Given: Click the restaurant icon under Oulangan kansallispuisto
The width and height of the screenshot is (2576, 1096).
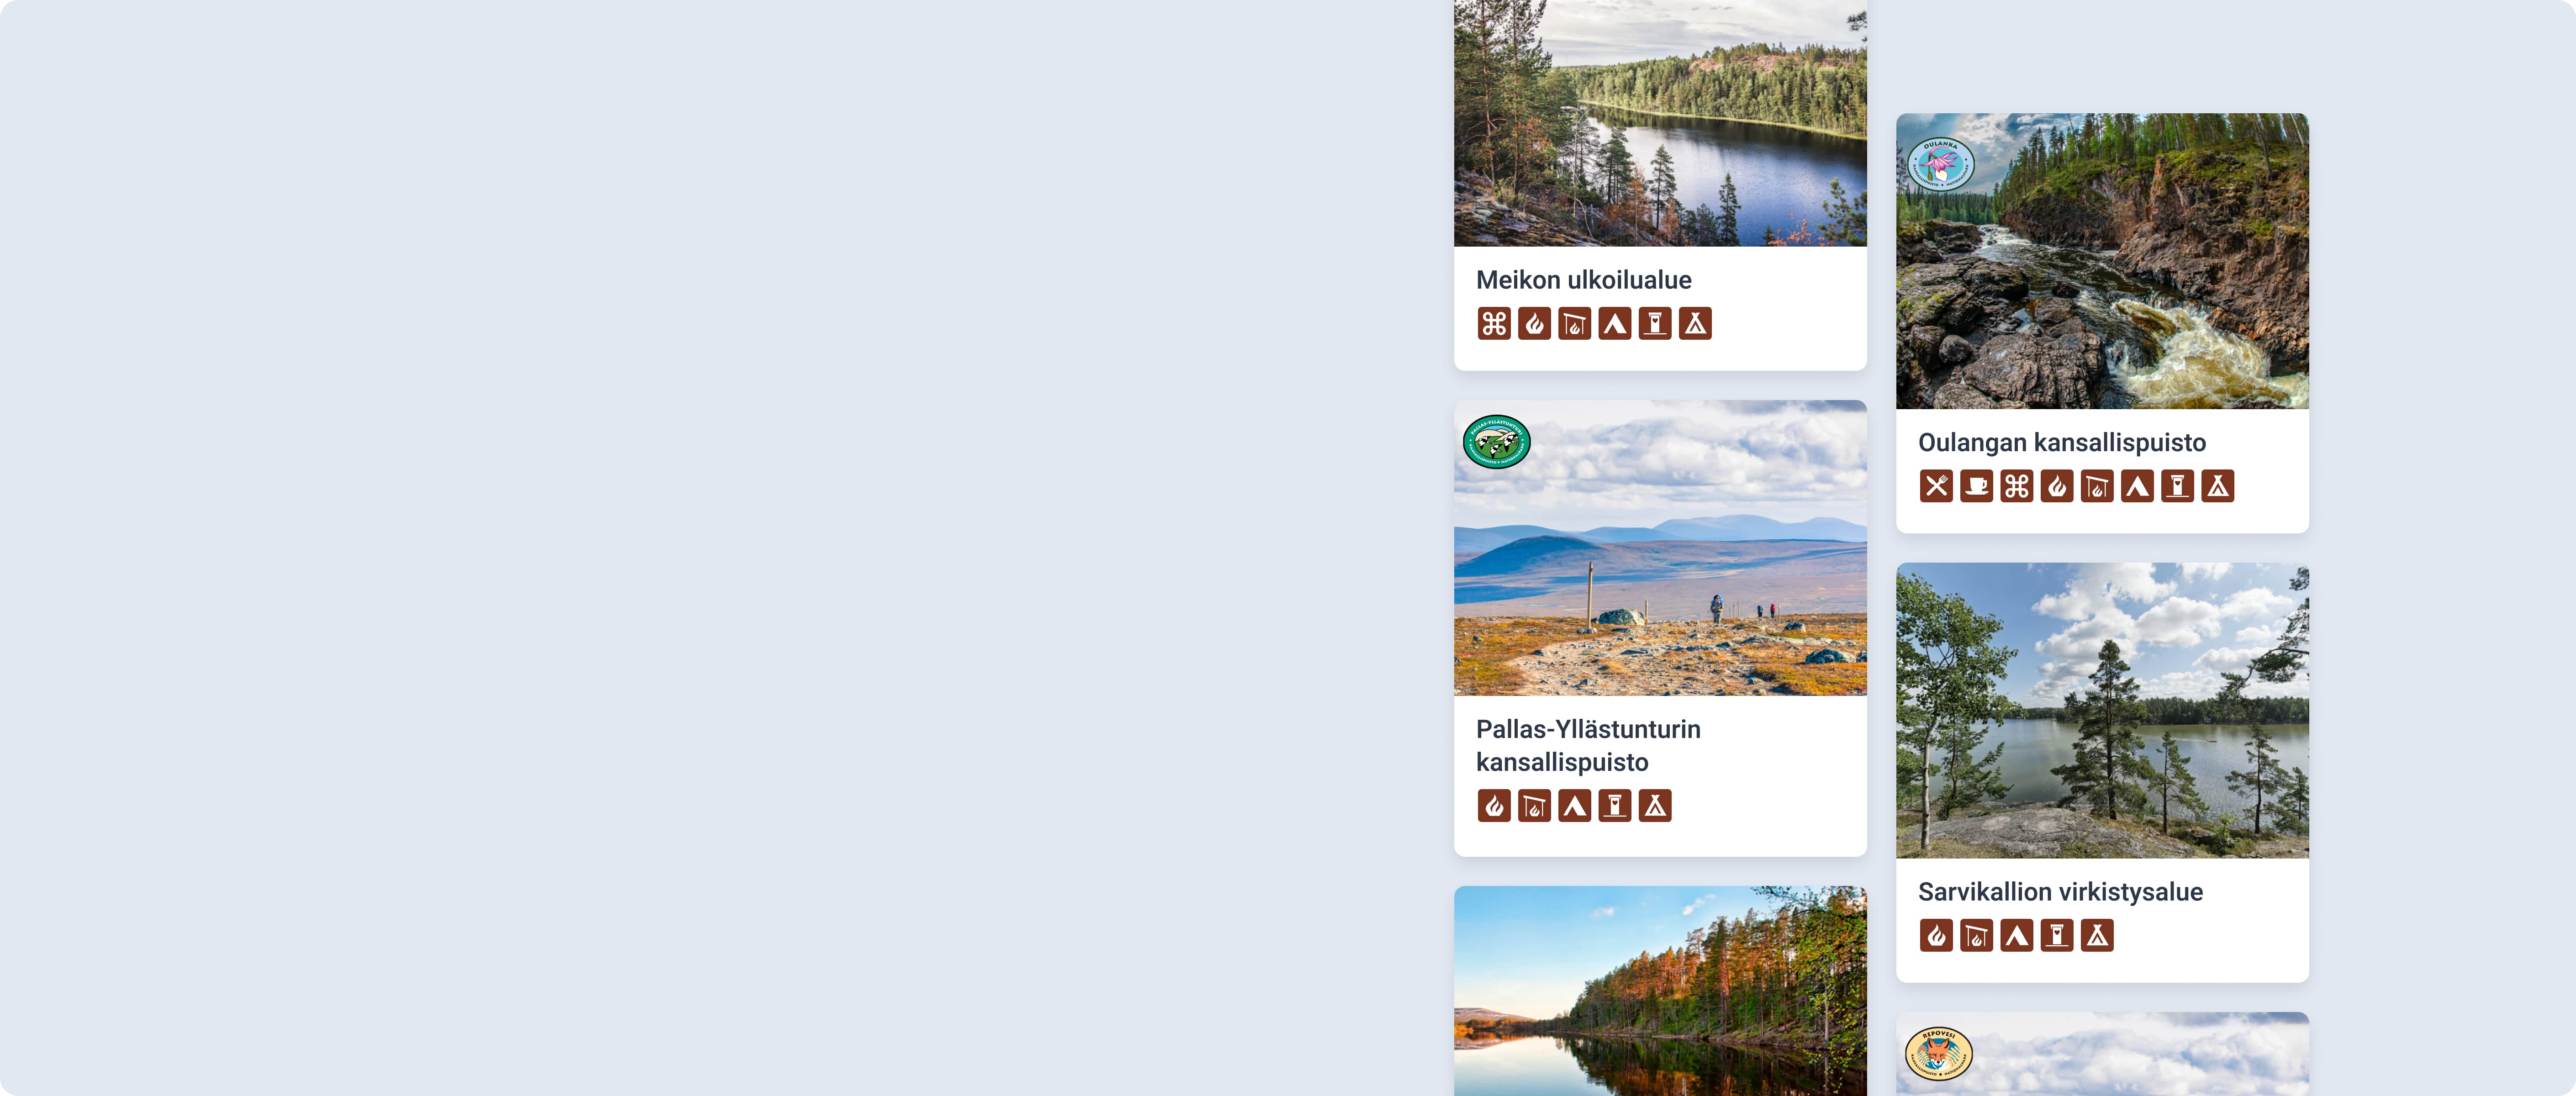Looking at the screenshot, I should pyautogui.click(x=1936, y=486).
